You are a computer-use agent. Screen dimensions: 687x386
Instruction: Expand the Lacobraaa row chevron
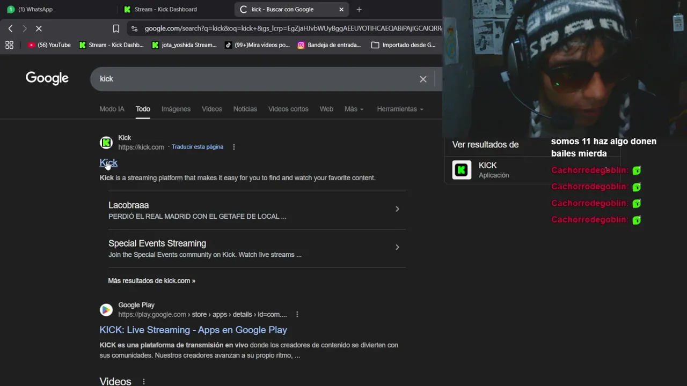pos(397,209)
